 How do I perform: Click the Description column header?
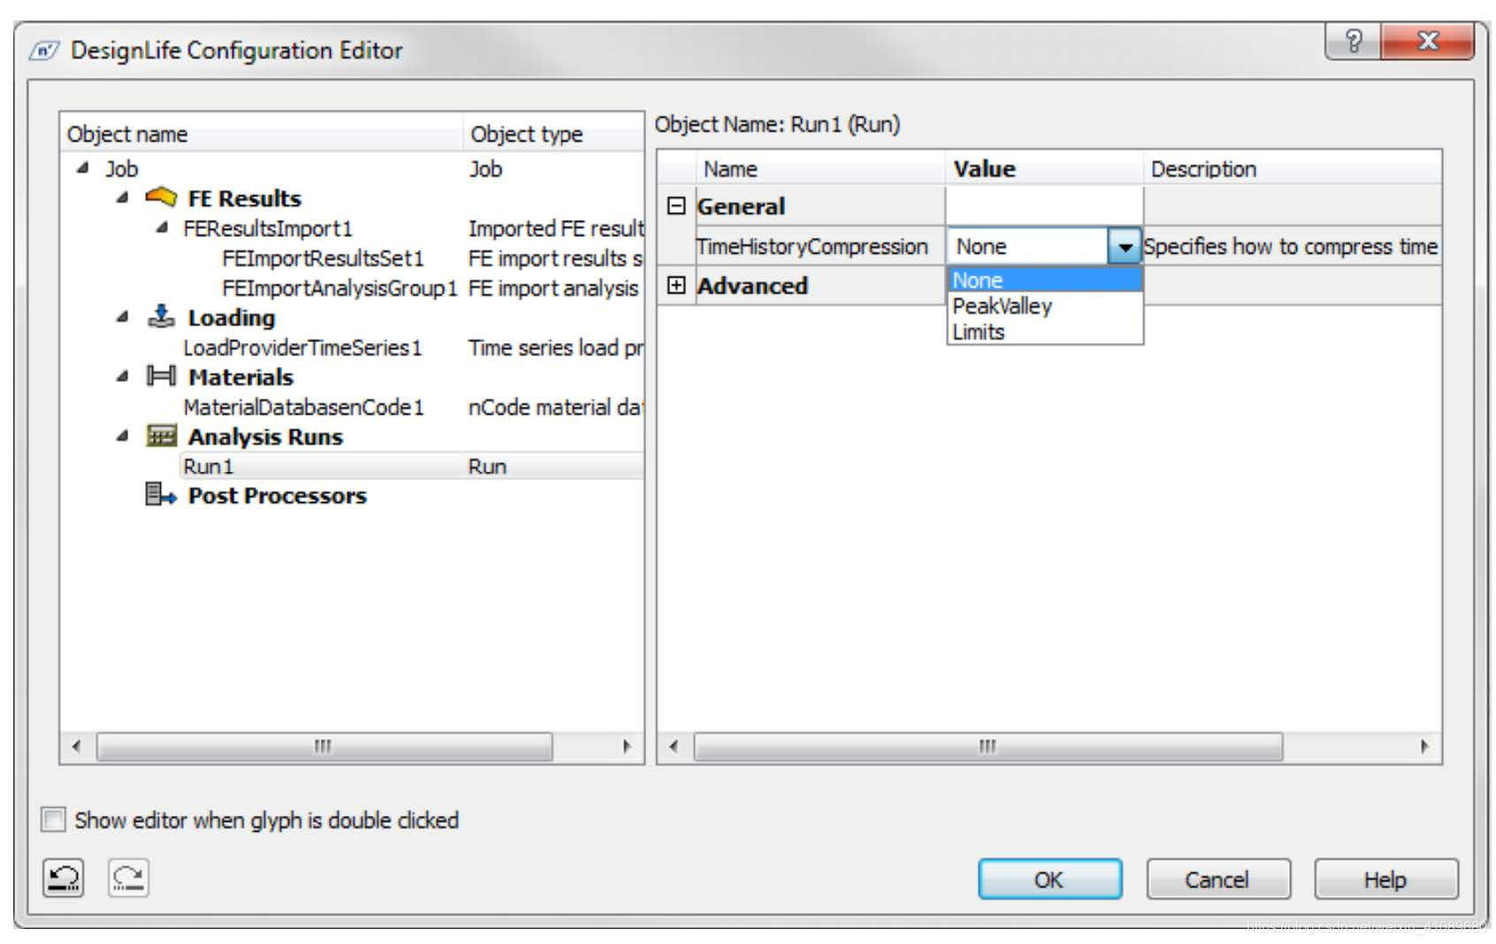(1293, 168)
